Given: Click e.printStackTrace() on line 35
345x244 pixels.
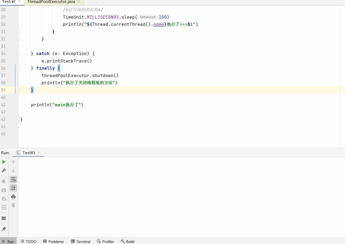Looking at the screenshot, I should 67,61.
